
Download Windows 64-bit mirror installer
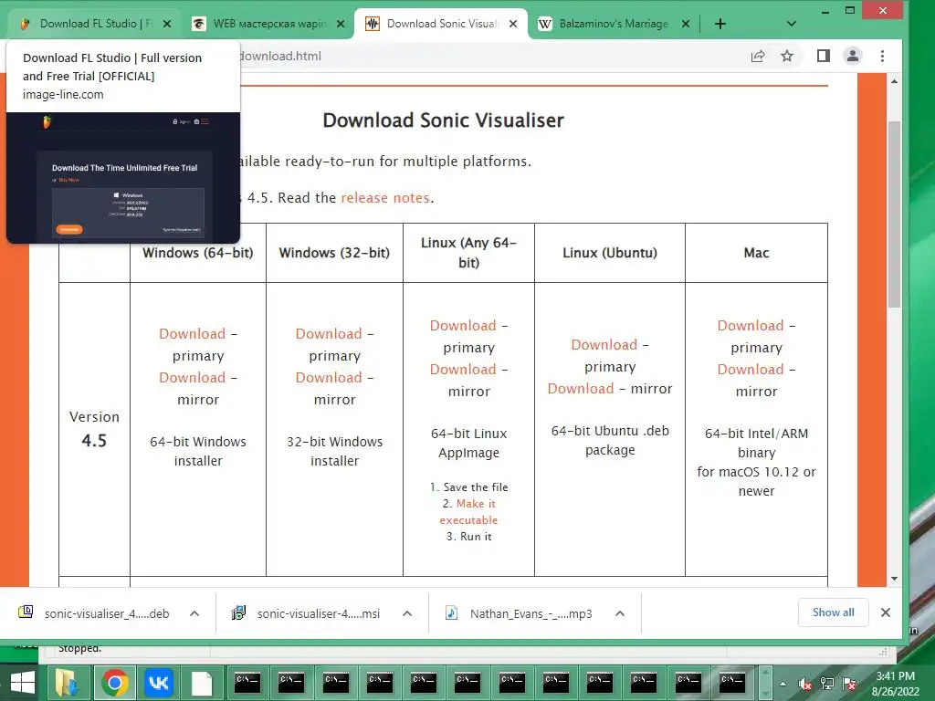(x=192, y=378)
